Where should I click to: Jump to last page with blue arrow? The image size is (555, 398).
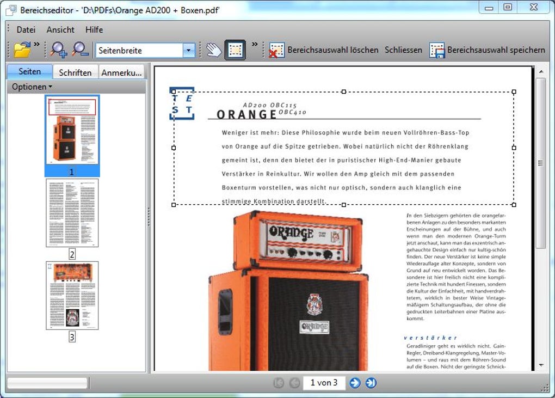coord(371,383)
